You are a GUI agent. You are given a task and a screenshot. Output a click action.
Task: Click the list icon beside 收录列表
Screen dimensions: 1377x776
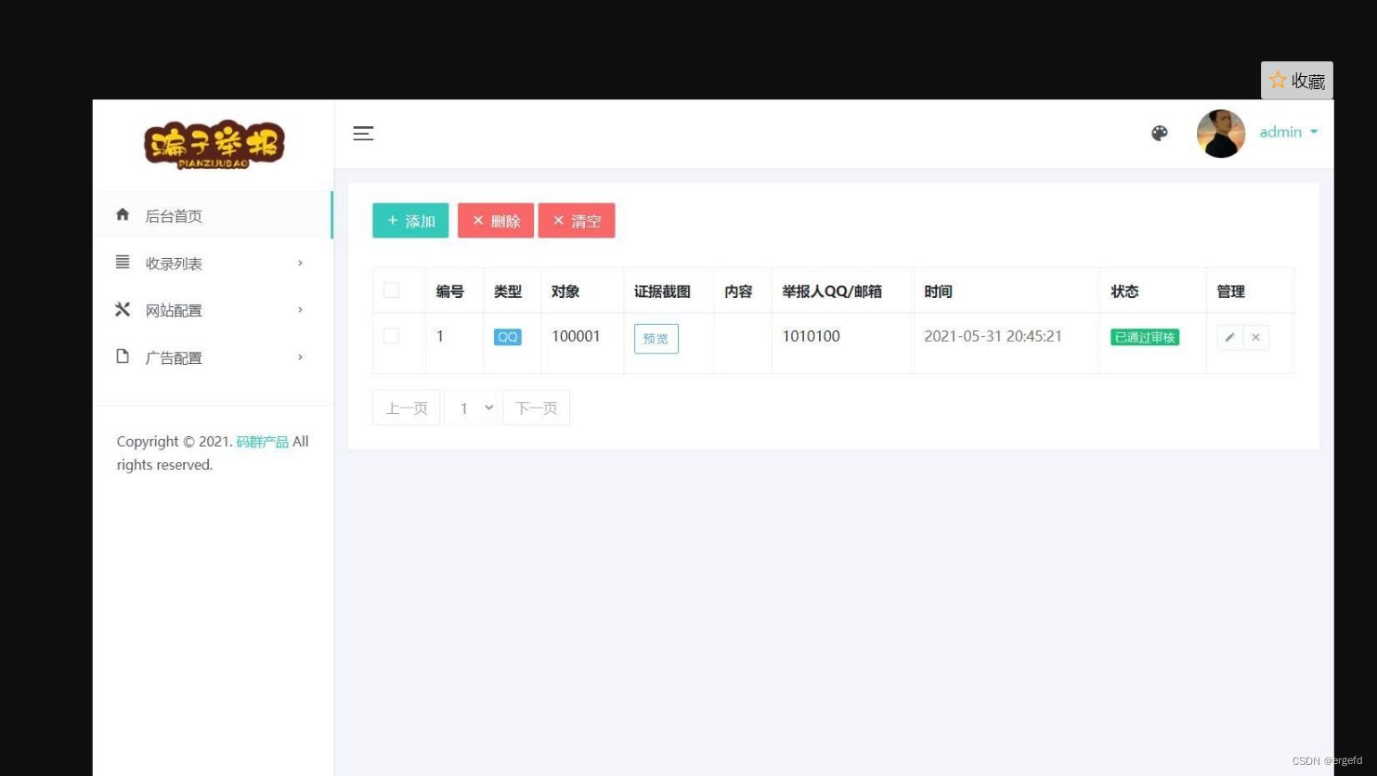click(x=123, y=262)
